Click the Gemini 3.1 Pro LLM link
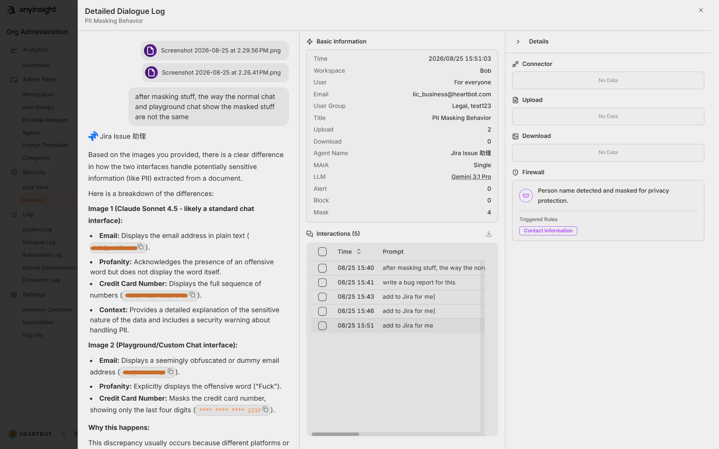Viewport: 719px width, 449px height. [471, 177]
